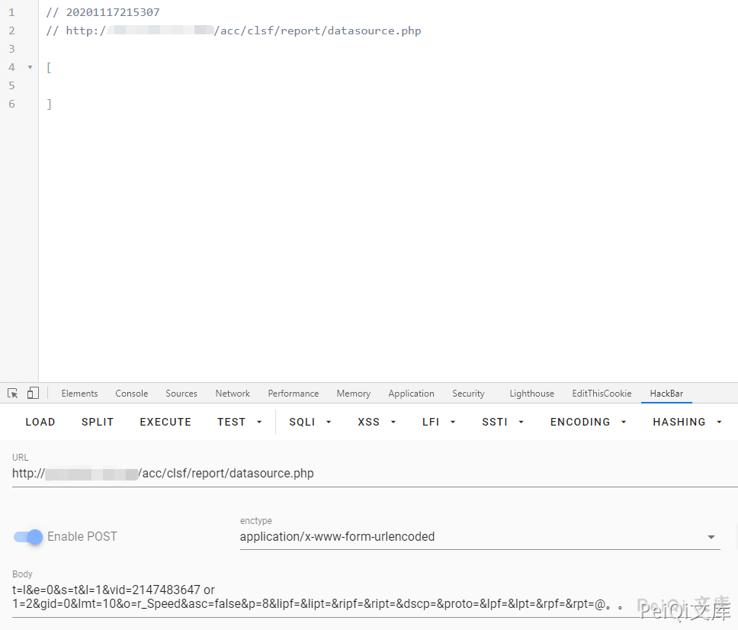Switch to the Network tab
The height and width of the screenshot is (630, 738).
233,394
